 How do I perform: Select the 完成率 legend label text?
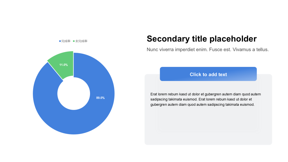(66, 41)
